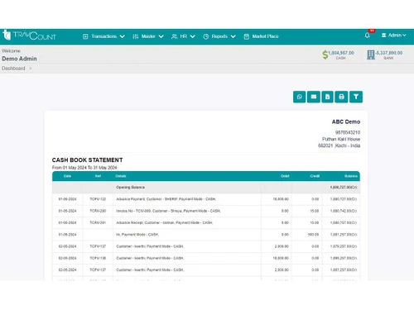
Task: Select the Advance Payment SHERIF details
Action: 166,199
